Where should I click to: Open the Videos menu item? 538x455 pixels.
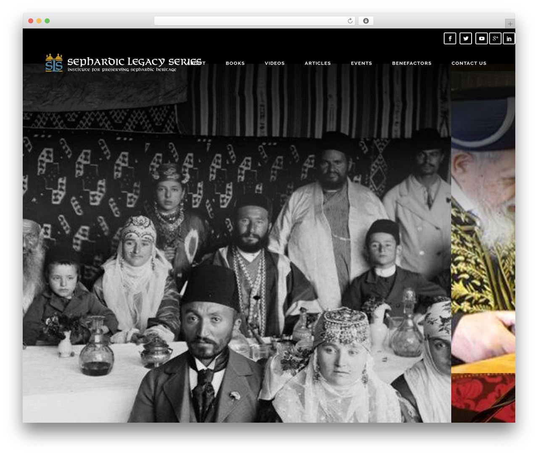[274, 63]
